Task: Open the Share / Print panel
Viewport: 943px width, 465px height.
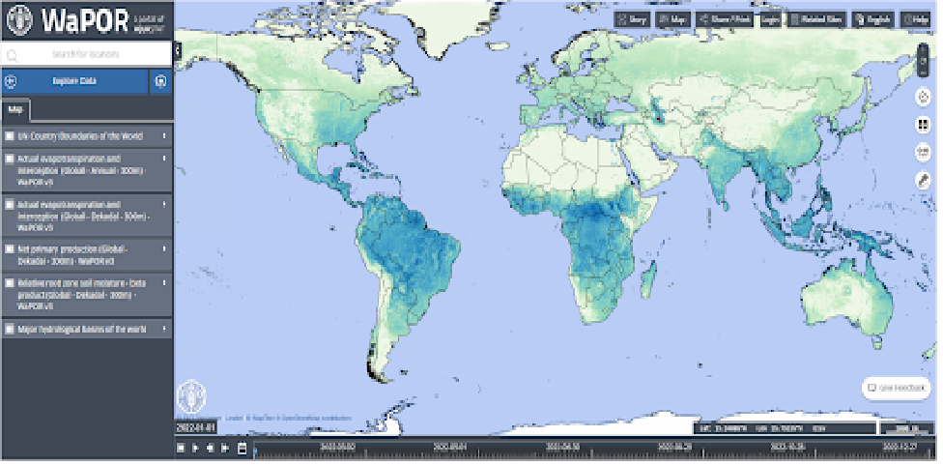Action: [x=725, y=18]
